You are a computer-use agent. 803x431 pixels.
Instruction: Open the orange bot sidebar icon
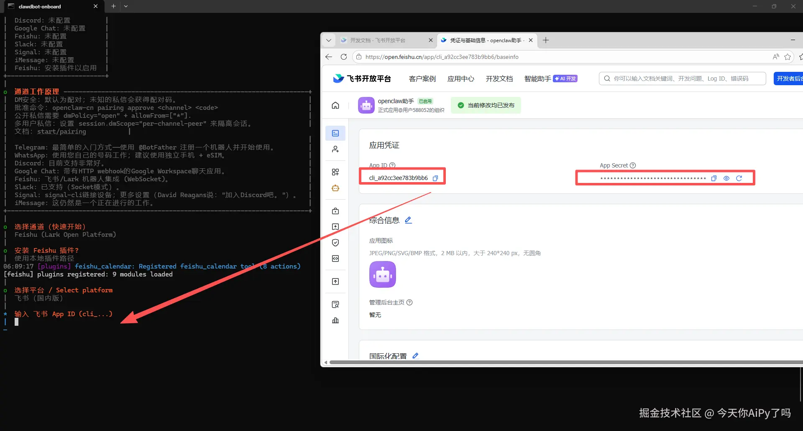click(x=335, y=188)
